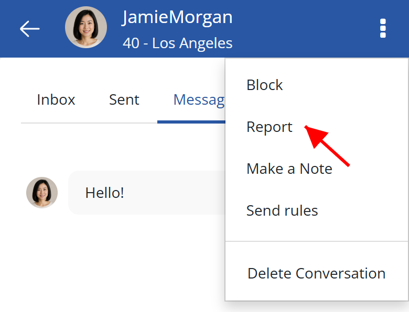
Task: Open the three-dot options menu
Action: [383, 28]
